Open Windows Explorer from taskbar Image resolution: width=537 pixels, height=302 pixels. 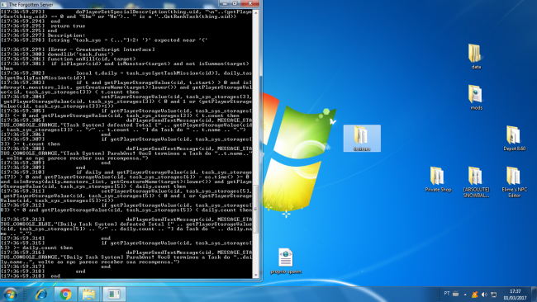pos(88,294)
